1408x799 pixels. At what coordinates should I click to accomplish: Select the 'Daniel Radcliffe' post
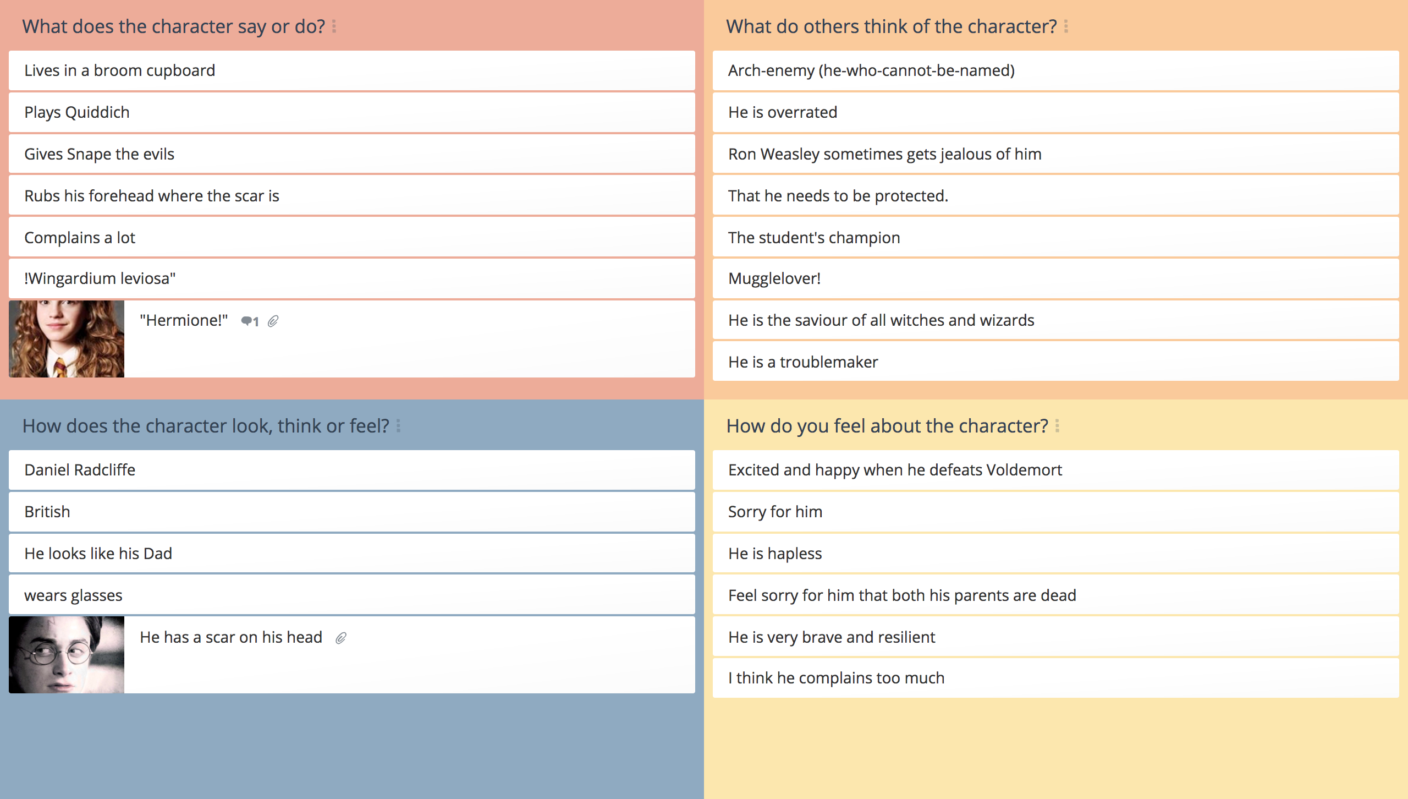(x=352, y=470)
